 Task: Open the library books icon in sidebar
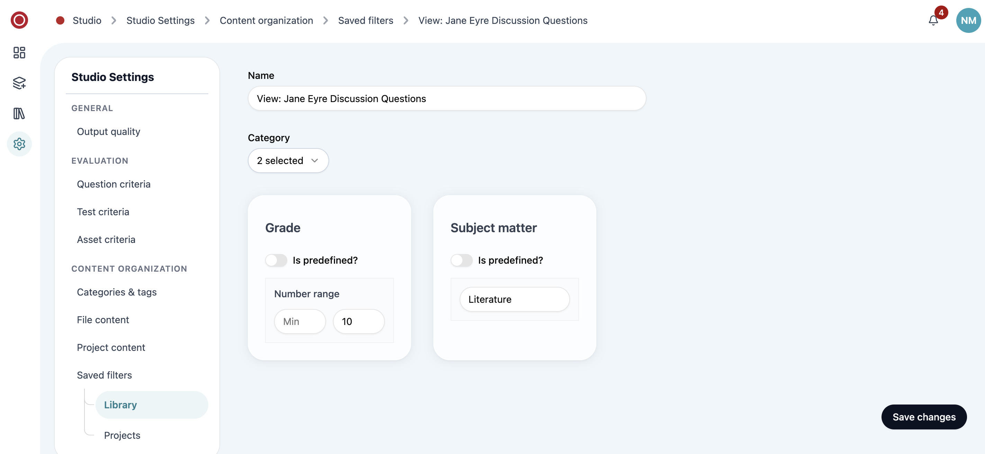click(x=19, y=113)
